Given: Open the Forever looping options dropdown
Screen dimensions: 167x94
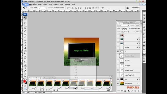Looking at the screenshot, I should tap(32, 90).
